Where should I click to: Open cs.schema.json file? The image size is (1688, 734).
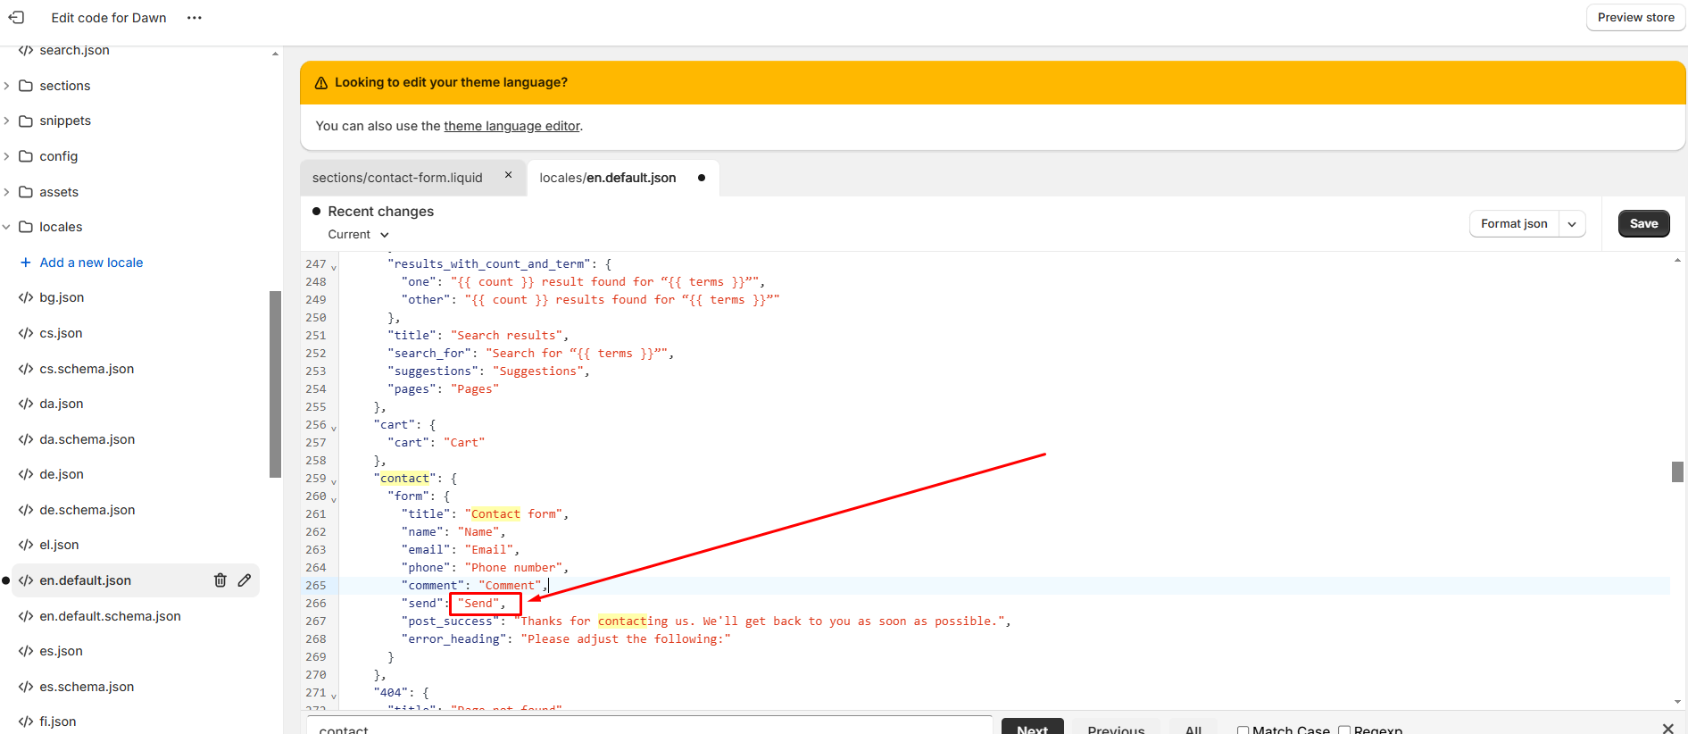point(87,369)
